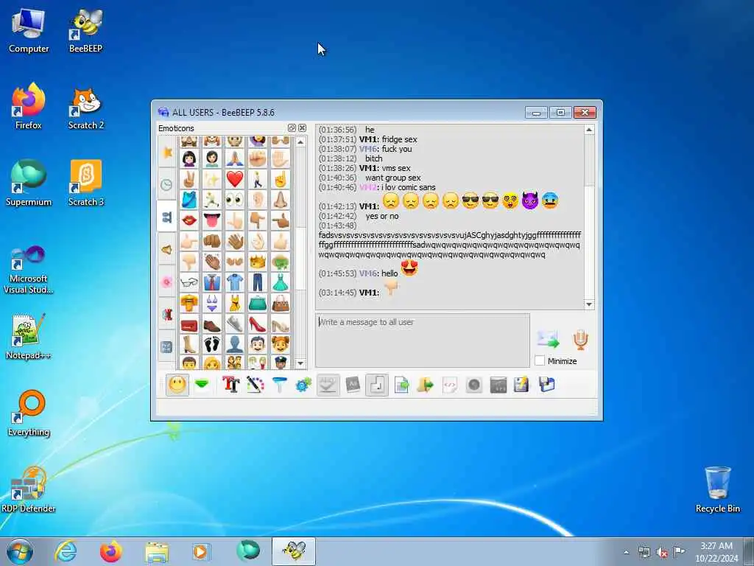Send the message with envelope button
Screen dimensions: 754x566
548,340
